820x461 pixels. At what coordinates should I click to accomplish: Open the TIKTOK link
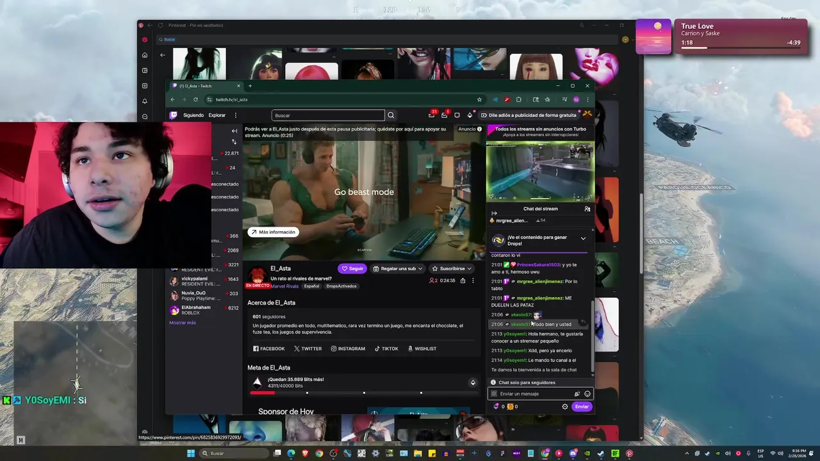click(386, 348)
